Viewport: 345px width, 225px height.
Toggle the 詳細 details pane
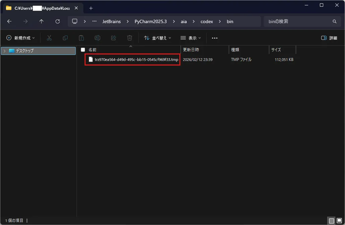tap(329, 38)
